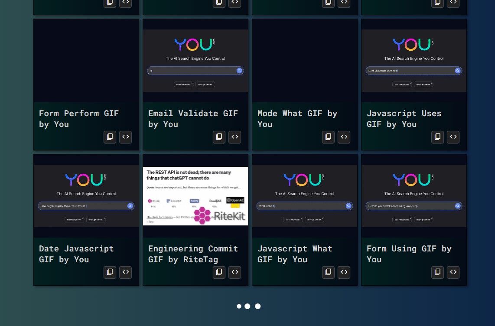This screenshot has width=495, height=326.
Task: Click title 'Form Perform GIF by You'
Action: coord(79,119)
